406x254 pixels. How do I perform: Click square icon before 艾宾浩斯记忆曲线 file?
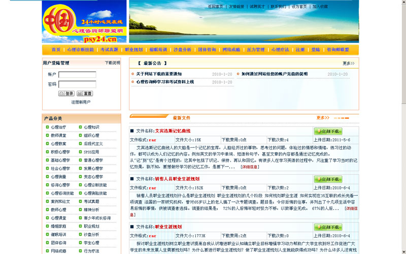[132, 131]
